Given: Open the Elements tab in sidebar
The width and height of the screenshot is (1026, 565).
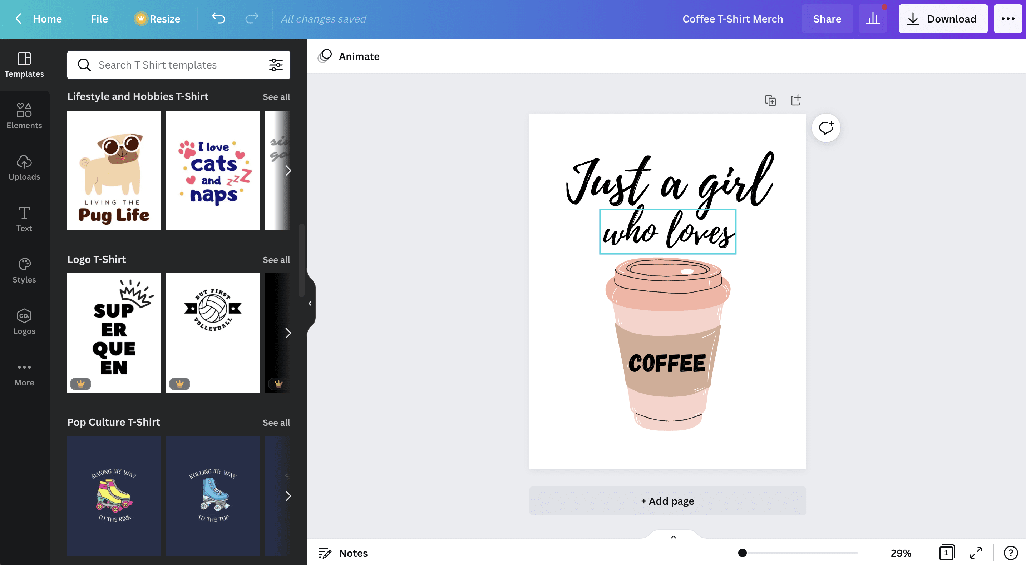Looking at the screenshot, I should coord(24,116).
